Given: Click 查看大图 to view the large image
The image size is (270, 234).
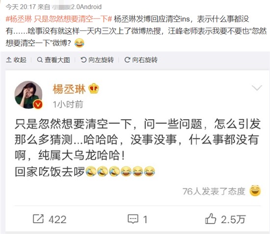Looking at the screenshot, I should tap(57, 60).
